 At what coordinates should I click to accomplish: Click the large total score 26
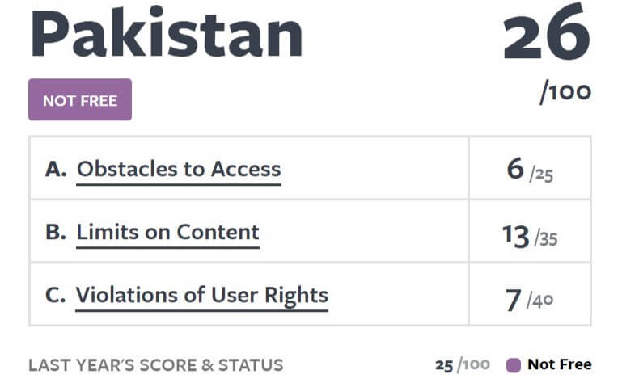click(546, 36)
